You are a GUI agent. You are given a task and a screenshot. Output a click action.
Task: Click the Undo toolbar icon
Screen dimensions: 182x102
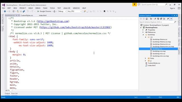tap(28, 11)
